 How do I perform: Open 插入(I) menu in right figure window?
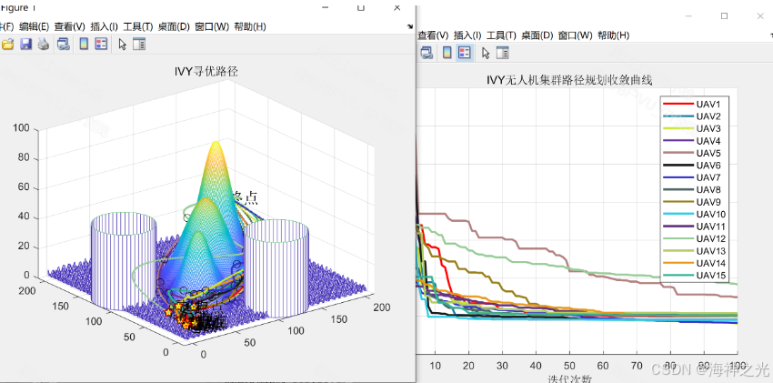click(x=467, y=35)
